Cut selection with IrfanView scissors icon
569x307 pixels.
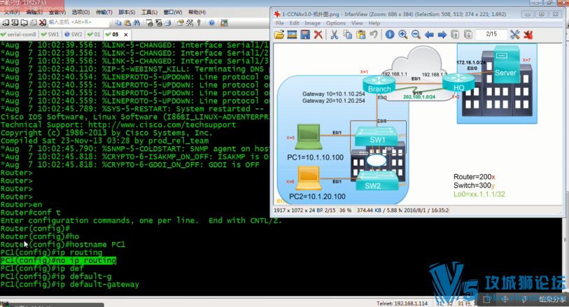tap(335, 35)
